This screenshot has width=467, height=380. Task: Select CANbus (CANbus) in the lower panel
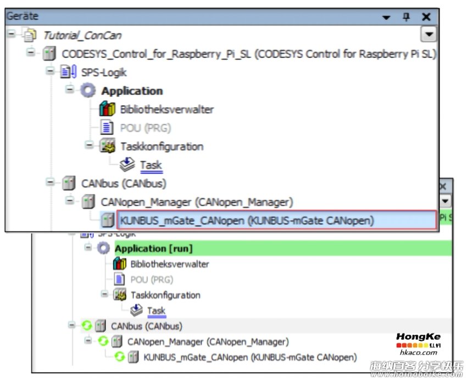147,326
